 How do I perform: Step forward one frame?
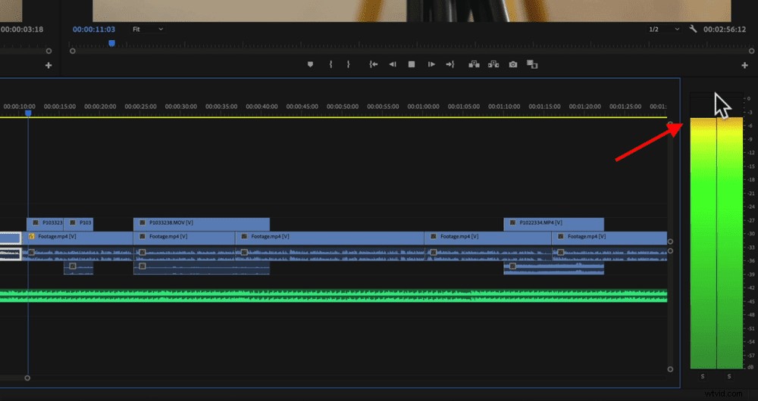point(431,64)
